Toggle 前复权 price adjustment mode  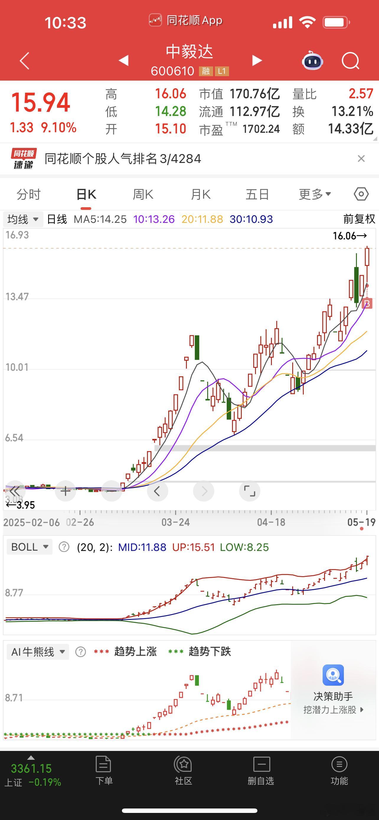359,219
